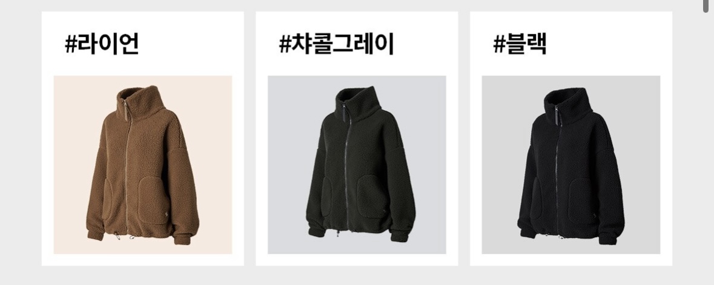
Task: Click the front pocket of the charcoal jacket
Action: [372, 197]
